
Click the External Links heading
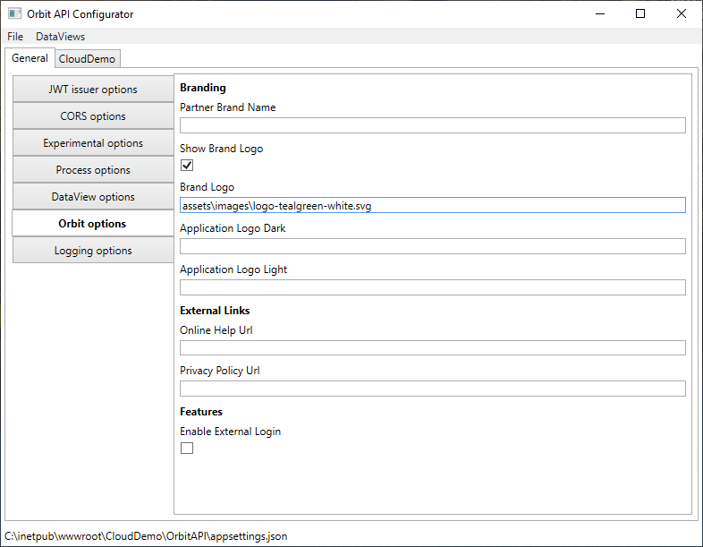tap(215, 311)
